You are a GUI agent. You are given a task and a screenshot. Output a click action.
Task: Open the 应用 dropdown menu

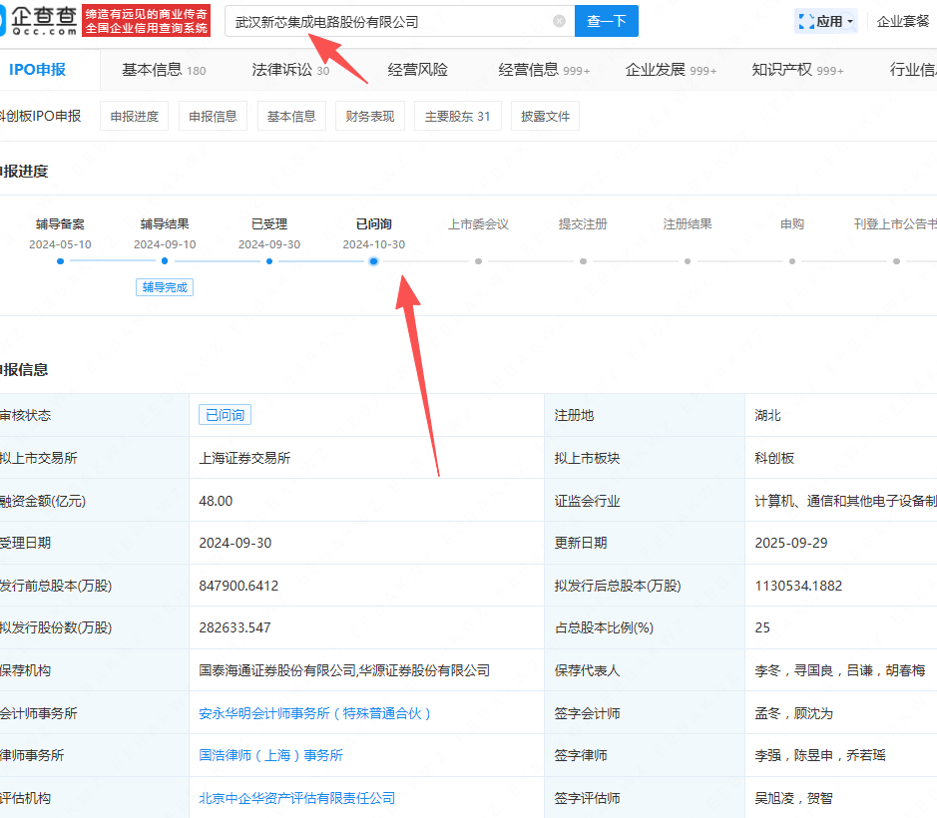click(826, 21)
